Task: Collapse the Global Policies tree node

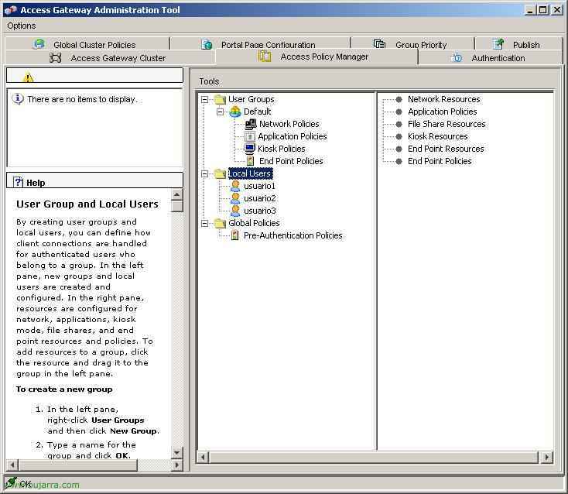Action: (x=204, y=223)
